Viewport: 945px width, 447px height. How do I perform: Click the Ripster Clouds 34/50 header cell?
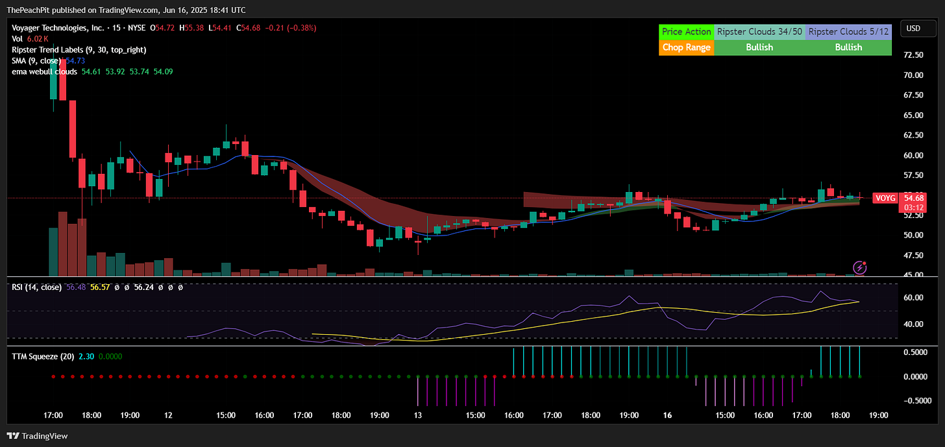(x=759, y=31)
